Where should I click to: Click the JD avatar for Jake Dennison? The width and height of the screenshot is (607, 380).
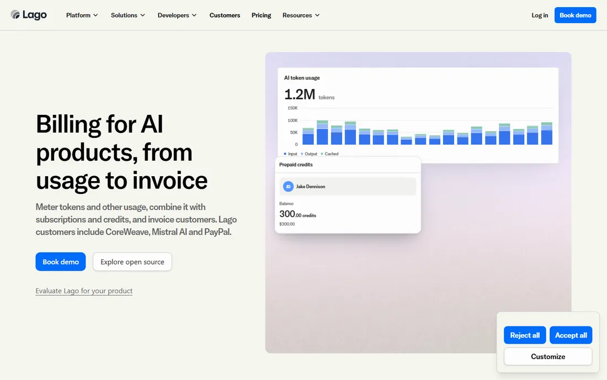tap(288, 186)
